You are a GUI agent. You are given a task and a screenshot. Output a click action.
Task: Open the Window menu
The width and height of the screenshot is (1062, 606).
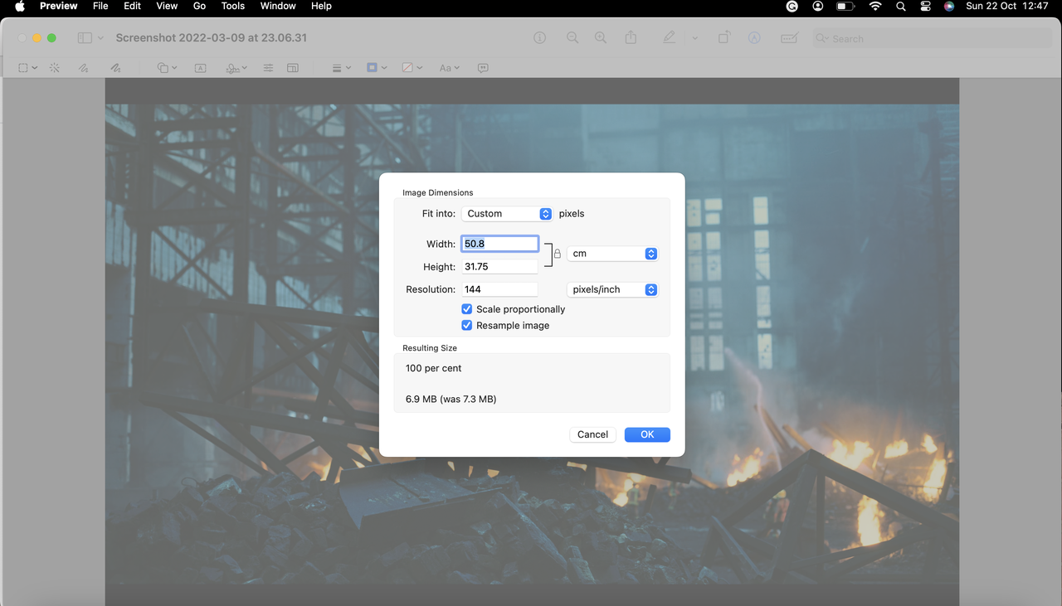277,6
